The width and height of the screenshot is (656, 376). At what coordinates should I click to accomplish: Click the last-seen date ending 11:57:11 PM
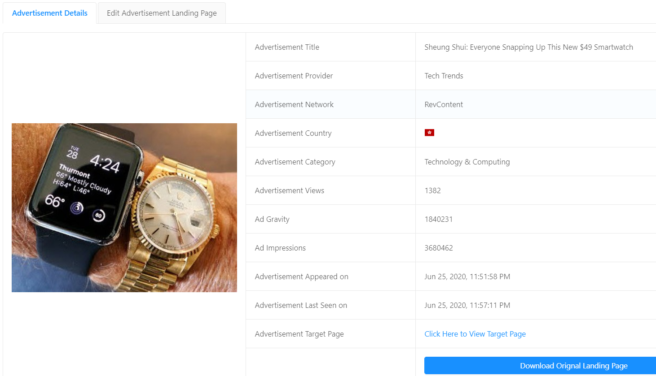pyautogui.click(x=467, y=305)
